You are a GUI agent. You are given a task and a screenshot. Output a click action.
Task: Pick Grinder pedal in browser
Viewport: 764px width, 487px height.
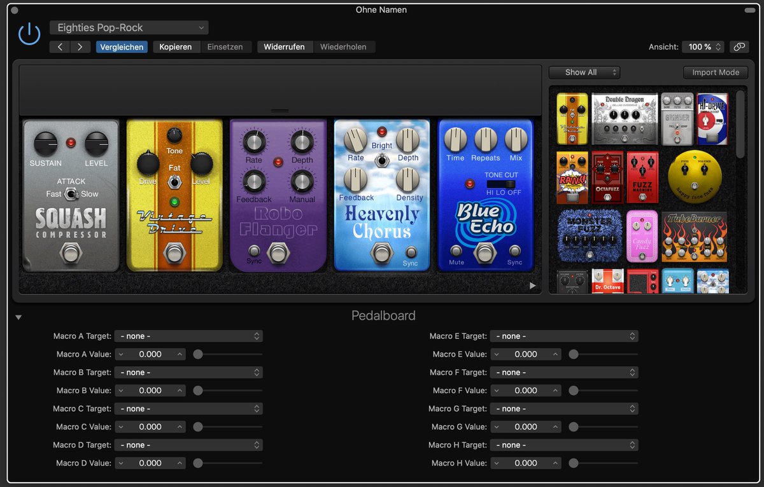point(677,119)
